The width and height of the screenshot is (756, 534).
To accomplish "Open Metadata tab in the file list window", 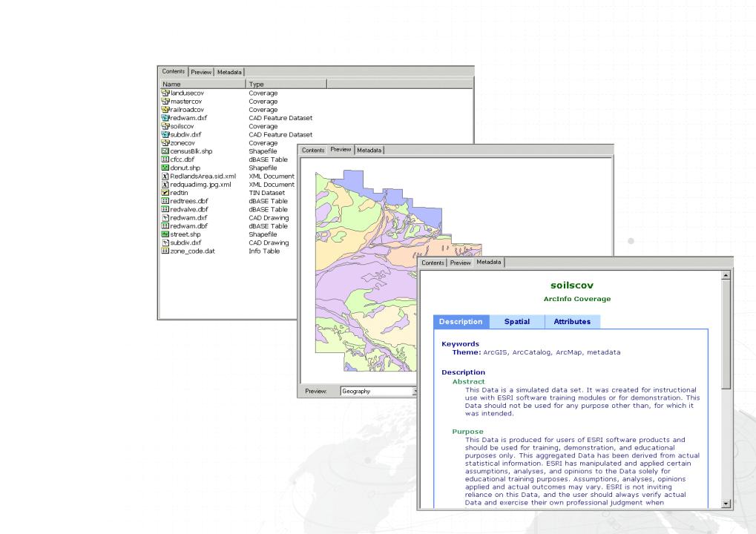I will coord(229,72).
